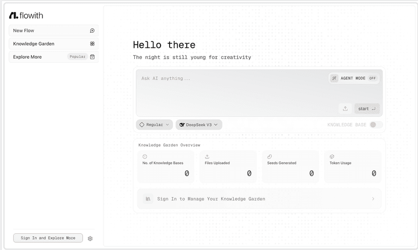Open settings via gear icon
This screenshot has width=418, height=250.
tap(90, 238)
